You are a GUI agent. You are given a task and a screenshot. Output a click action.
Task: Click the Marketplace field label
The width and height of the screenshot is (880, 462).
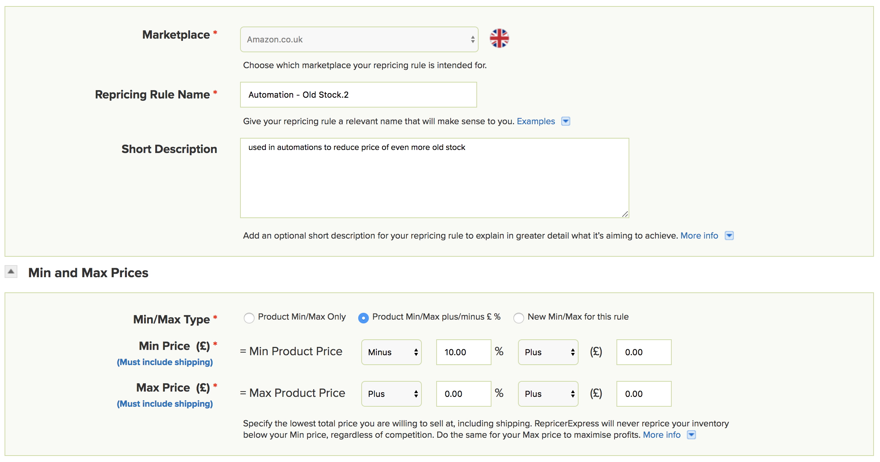(176, 35)
